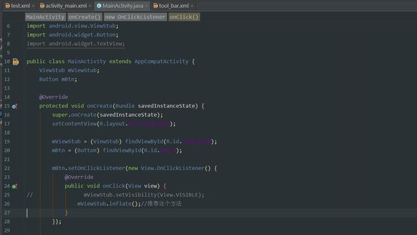Select MainActivity breadcrumb
Image resolution: width=417 pixels, height=235 pixels.
(46, 17)
